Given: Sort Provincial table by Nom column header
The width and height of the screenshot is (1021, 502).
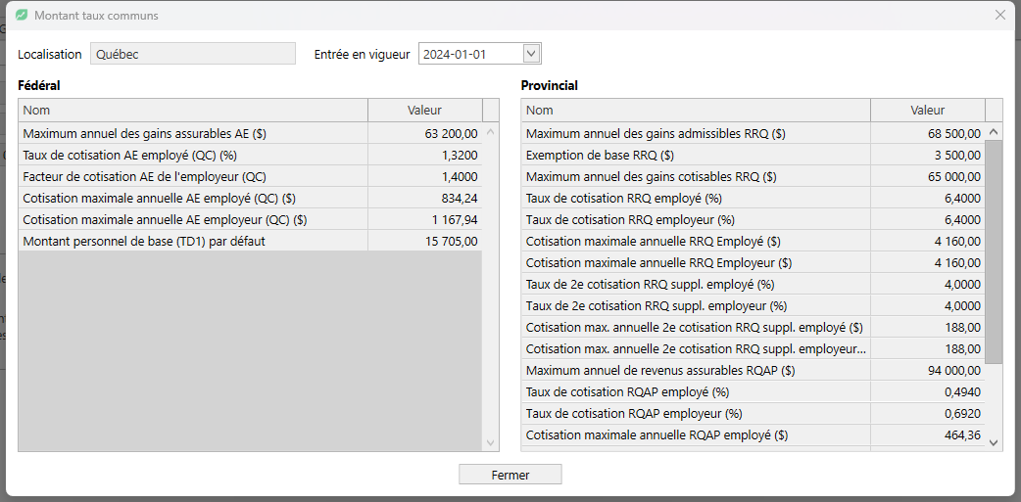Looking at the screenshot, I should pos(696,111).
